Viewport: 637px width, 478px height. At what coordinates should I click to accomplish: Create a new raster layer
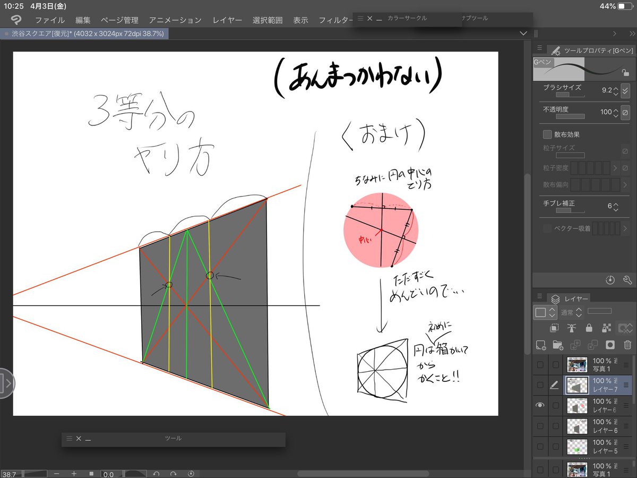pyautogui.click(x=541, y=345)
